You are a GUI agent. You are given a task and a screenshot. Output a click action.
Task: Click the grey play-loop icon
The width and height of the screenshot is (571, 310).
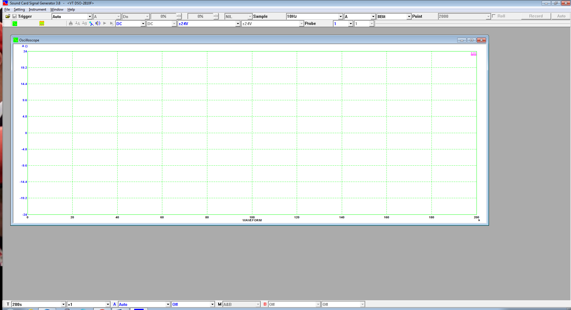pos(112,23)
